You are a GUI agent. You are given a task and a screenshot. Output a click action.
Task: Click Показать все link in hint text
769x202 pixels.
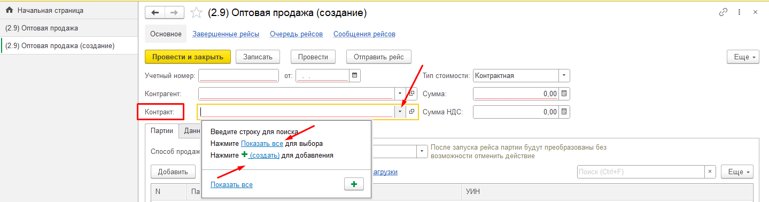262,143
